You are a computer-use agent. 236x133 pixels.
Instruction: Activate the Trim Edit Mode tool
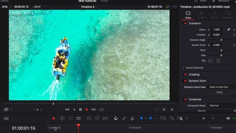coord(62,118)
